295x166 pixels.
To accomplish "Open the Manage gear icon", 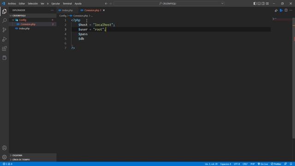I will pyautogui.click(x=4, y=157).
